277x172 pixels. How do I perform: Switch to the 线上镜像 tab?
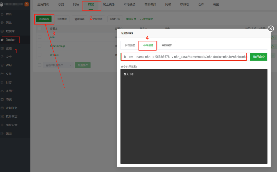[x=109, y=4]
